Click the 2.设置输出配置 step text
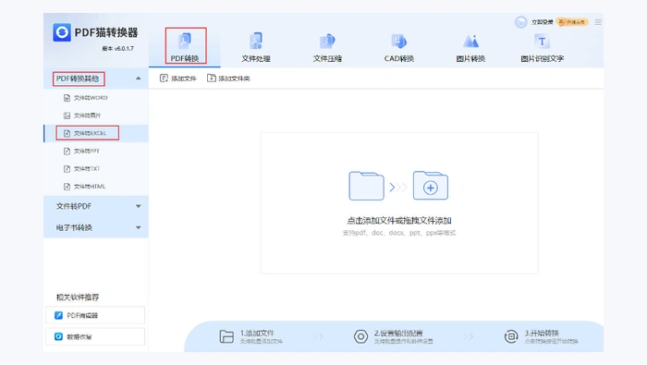This screenshot has height=365, width=647. 398,333
